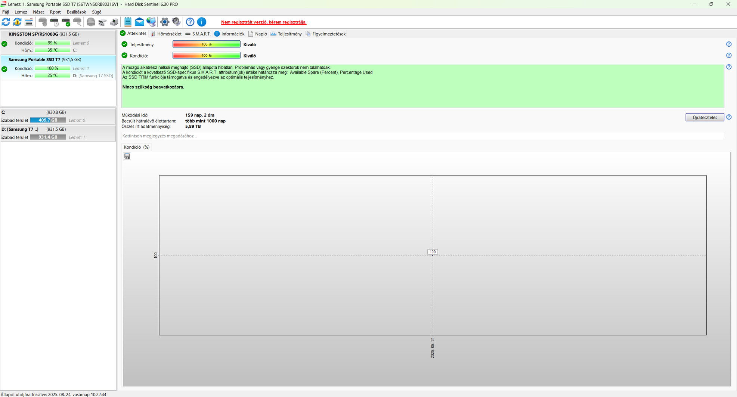Screen dimensions: 737x397
Task: Click the '5,89 TB' total written value
Action: pyautogui.click(x=193, y=127)
